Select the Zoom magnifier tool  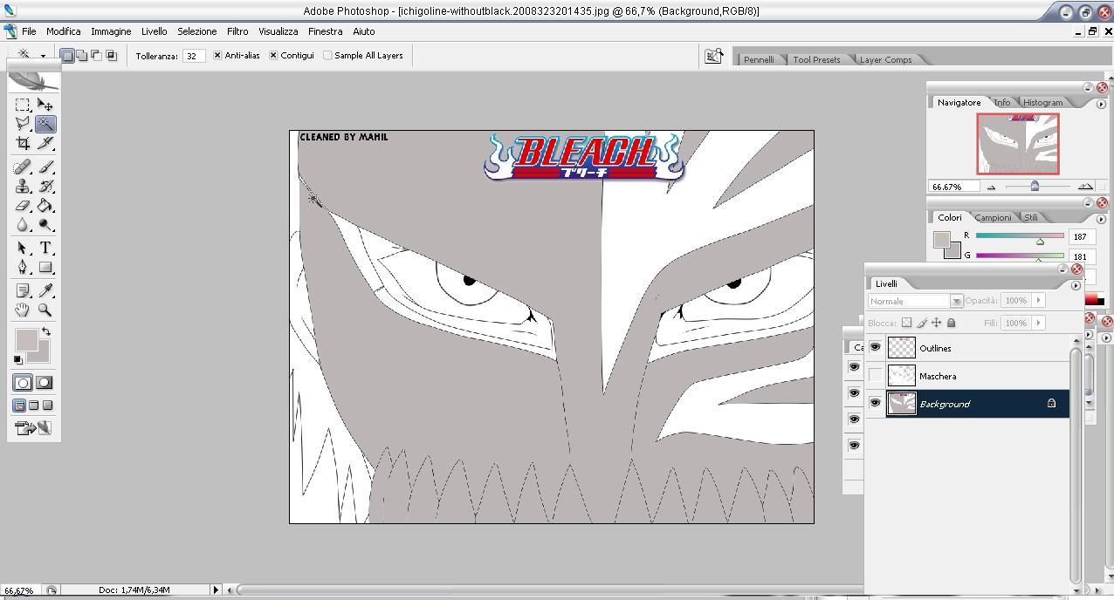click(x=45, y=310)
